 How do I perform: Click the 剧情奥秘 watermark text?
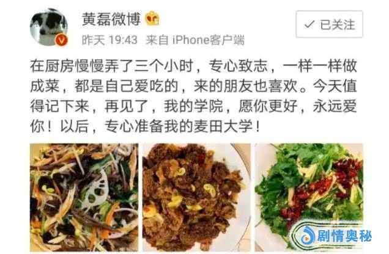coord(344,236)
